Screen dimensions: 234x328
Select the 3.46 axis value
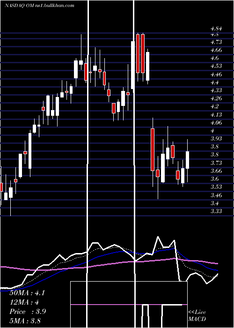(216, 195)
